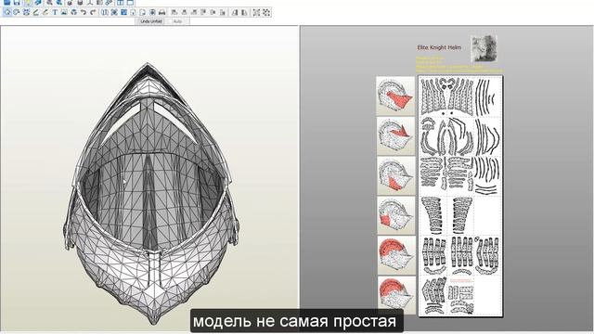
Task: Select the Edge Color pencil tool
Action: tap(45, 12)
